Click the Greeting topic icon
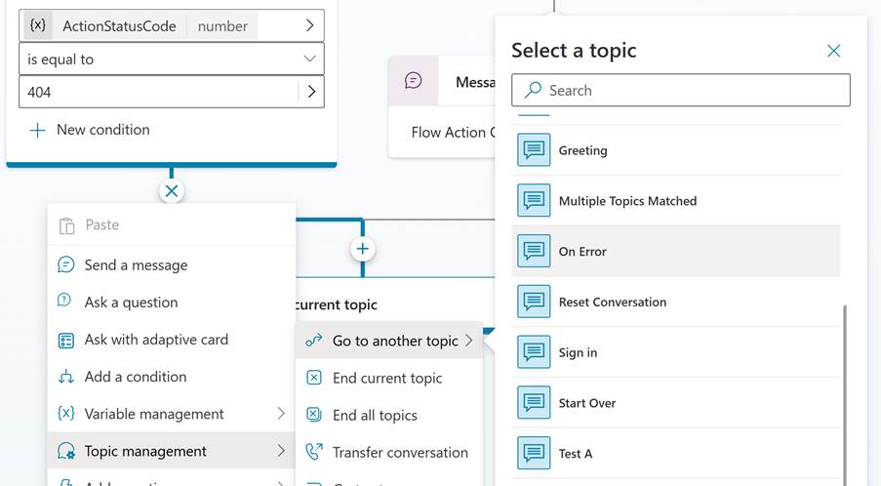881x486 pixels. pyautogui.click(x=534, y=150)
